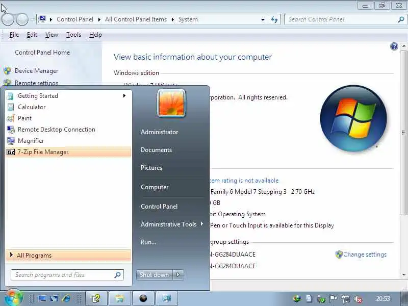Click All Control Panel Items breadcrumb
The height and width of the screenshot is (306, 408).
(136, 19)
